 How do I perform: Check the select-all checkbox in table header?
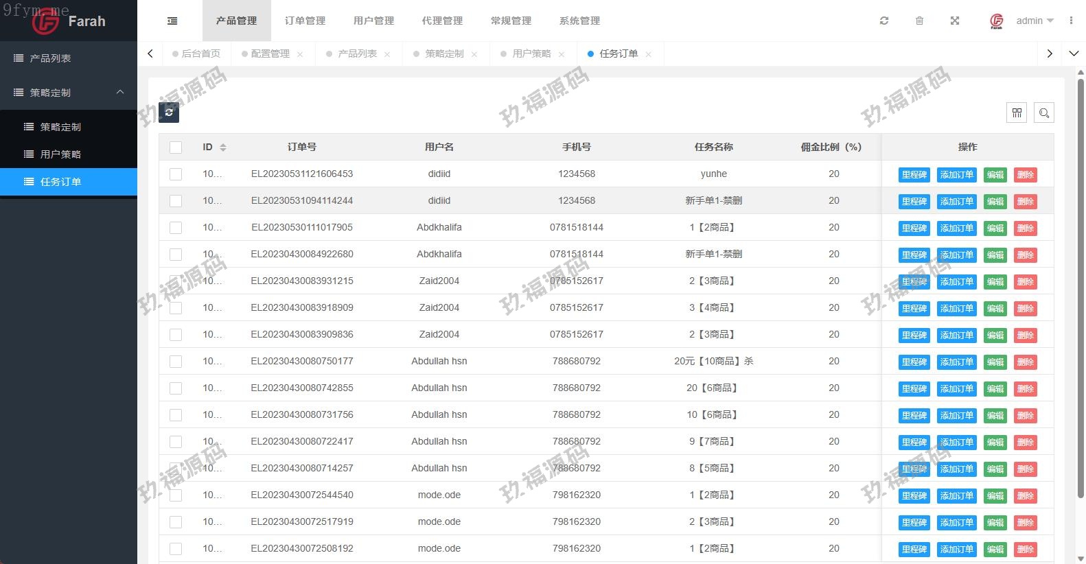[x=176, y=148]
